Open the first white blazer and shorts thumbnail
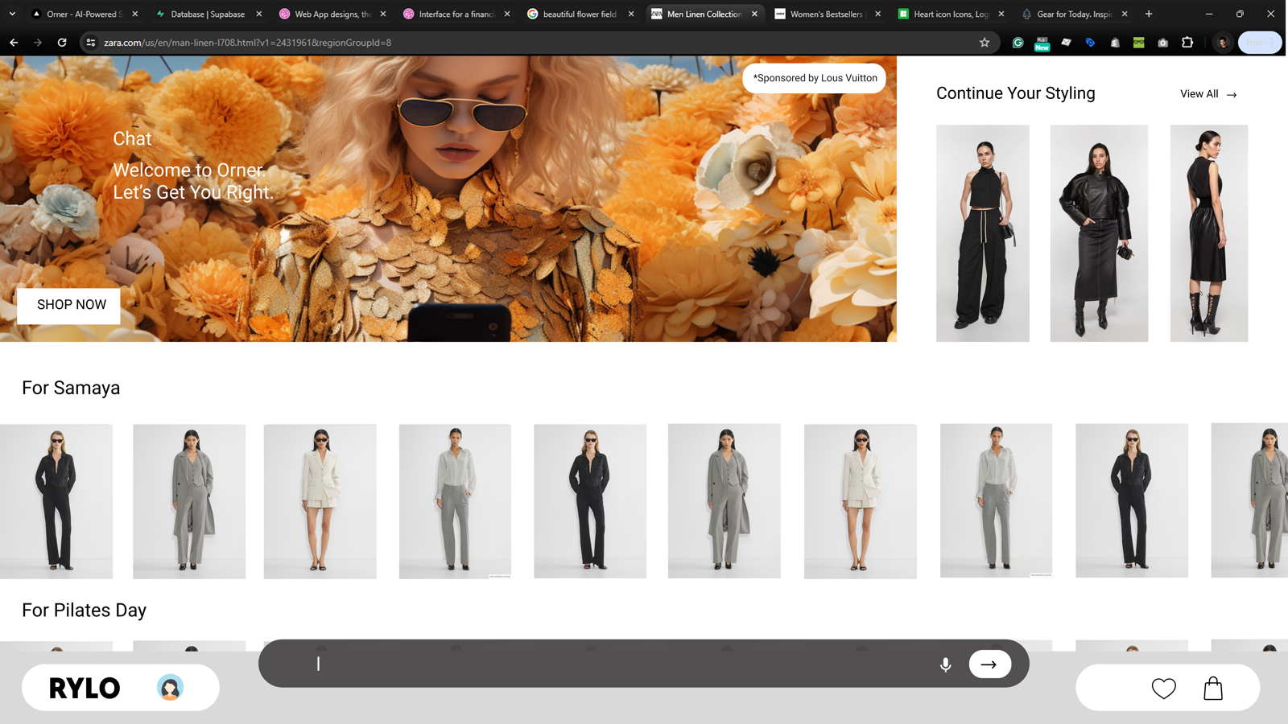The image size is (1288, 724). pos(320,501)
